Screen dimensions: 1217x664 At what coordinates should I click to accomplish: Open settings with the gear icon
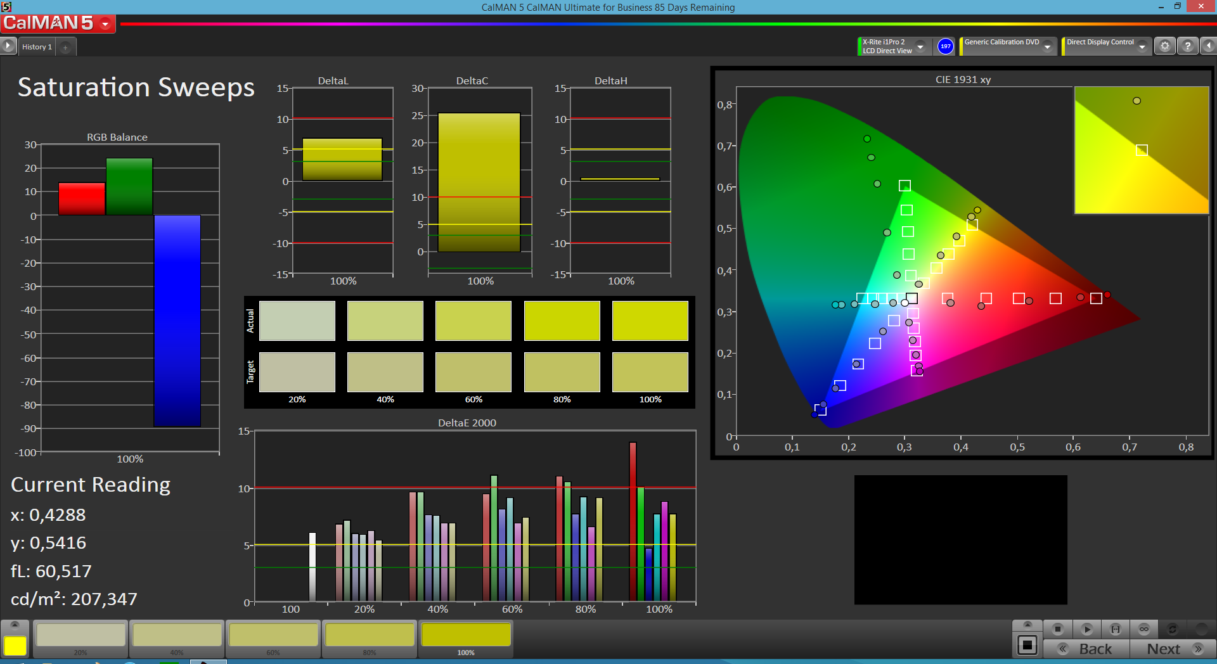pos(1164,46)
